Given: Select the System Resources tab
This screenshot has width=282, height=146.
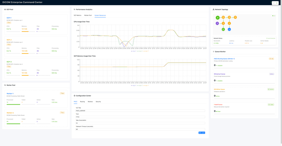Looking at the screenshot, I should [100, 15].
